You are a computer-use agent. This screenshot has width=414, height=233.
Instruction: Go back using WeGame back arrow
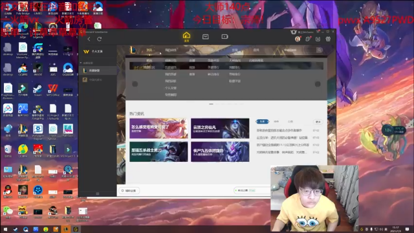tap(89, 39)
